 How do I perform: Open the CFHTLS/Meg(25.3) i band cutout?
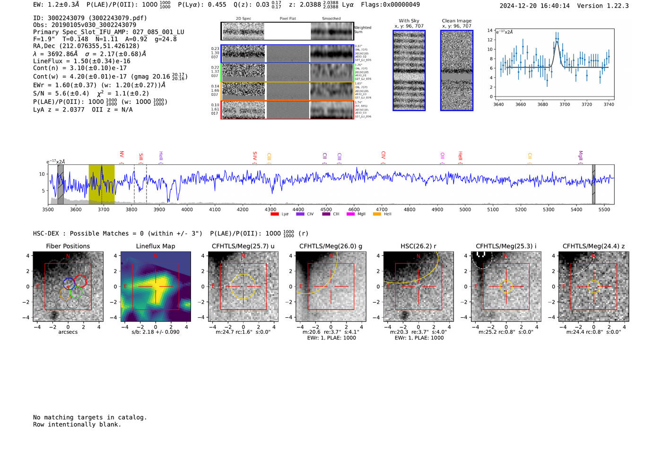506,287
